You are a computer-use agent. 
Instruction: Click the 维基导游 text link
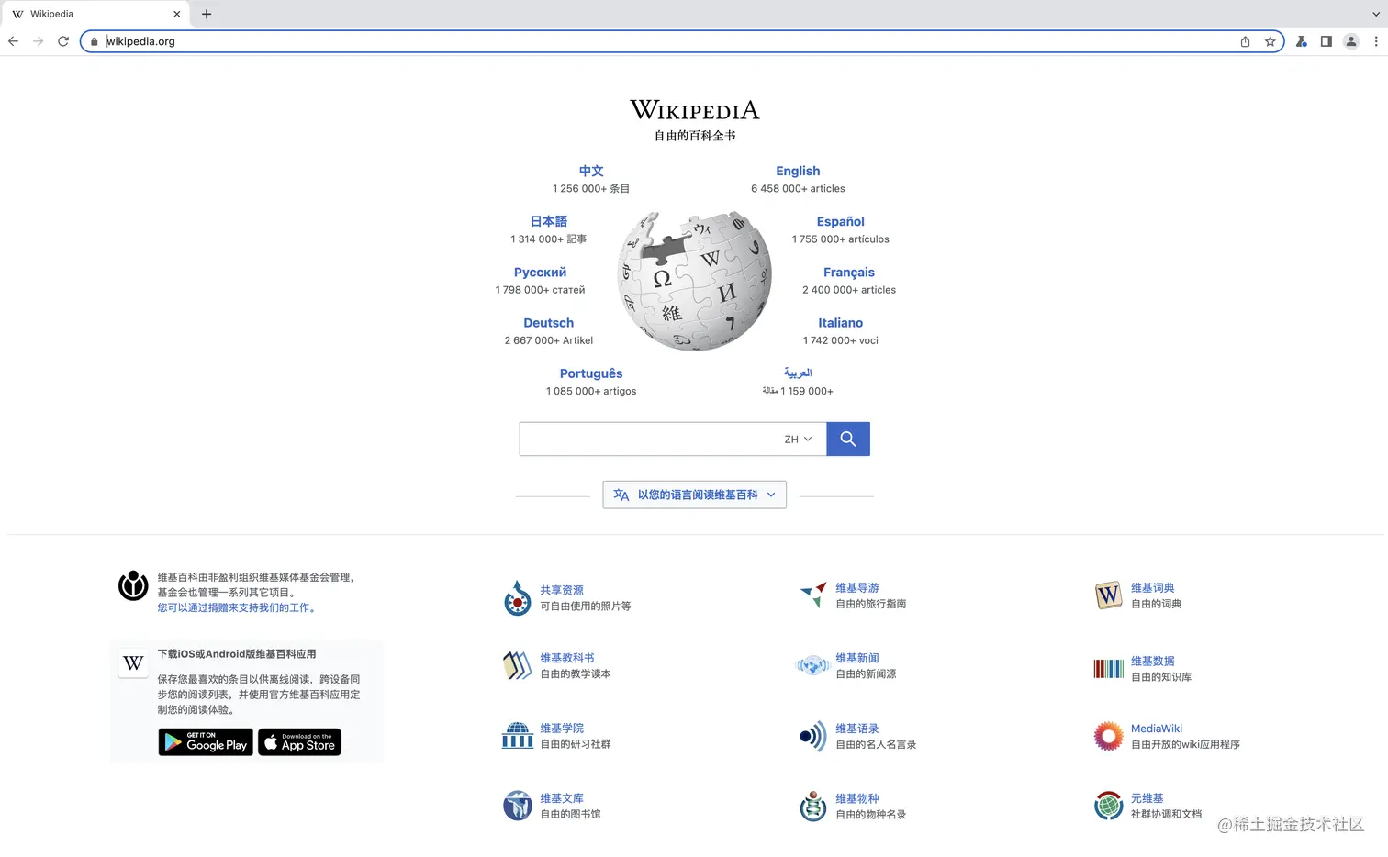tap(857, 587)
